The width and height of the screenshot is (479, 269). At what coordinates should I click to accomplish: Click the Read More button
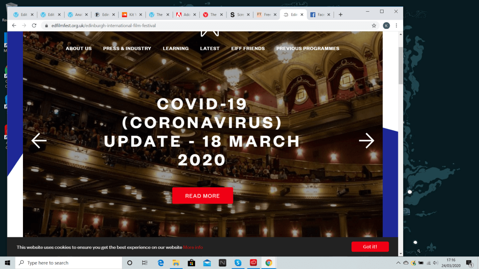pyautogui.click(x=202, y=196)
